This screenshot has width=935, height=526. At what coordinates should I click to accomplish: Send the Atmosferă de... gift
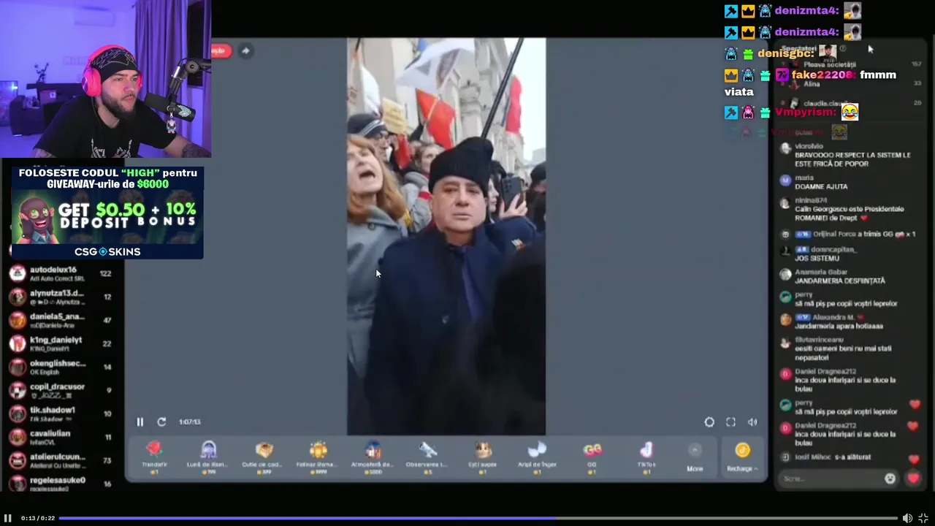pos(373,457)
